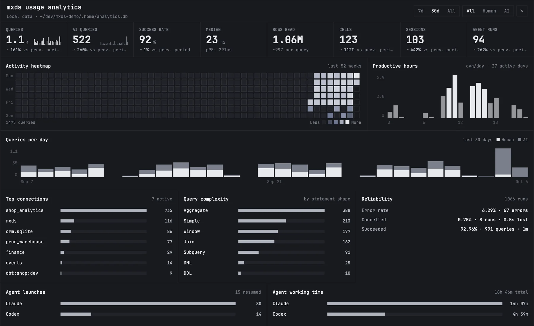Click the AI legend swatch in Queries per day
Viewport: 534px width, 326px height.
(x=519, y=140)
